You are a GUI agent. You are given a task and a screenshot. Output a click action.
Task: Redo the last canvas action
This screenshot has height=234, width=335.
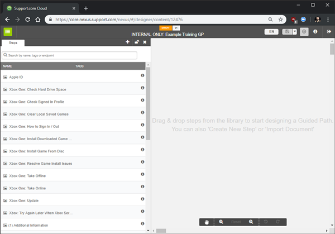point(277,222)
